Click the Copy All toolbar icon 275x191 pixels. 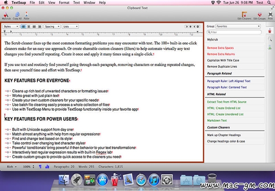17,16
